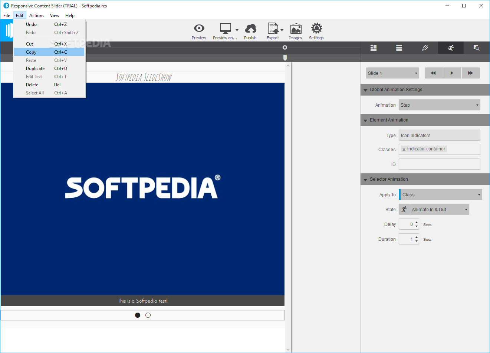Open the Actions menu
Screen dimensions: 490x353
(37, 16)
